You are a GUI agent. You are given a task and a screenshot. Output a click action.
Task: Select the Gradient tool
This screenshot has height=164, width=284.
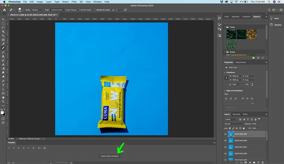tap(3, 69)
